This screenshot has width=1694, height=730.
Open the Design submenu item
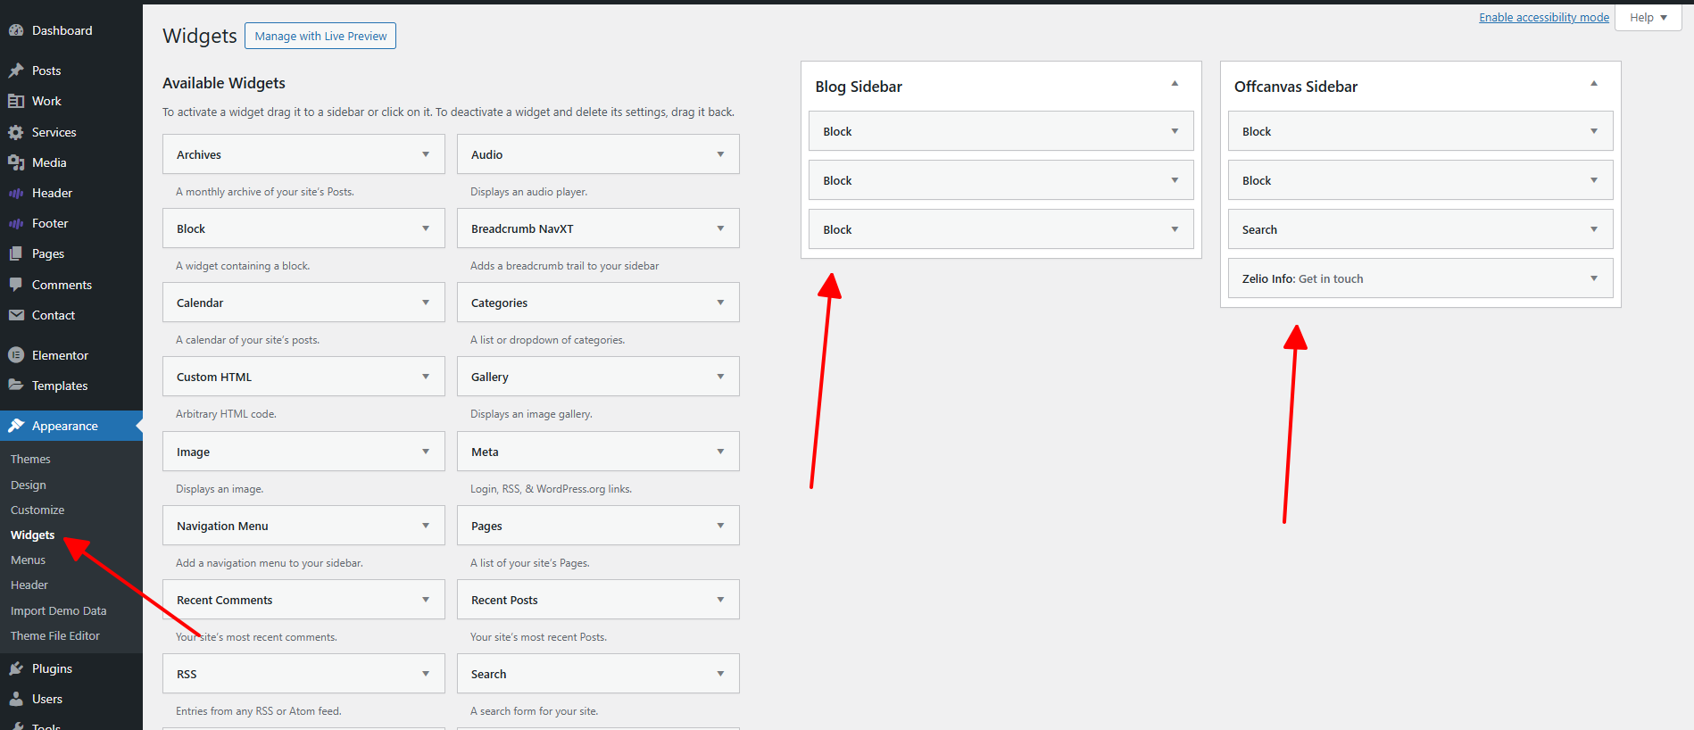29,485
